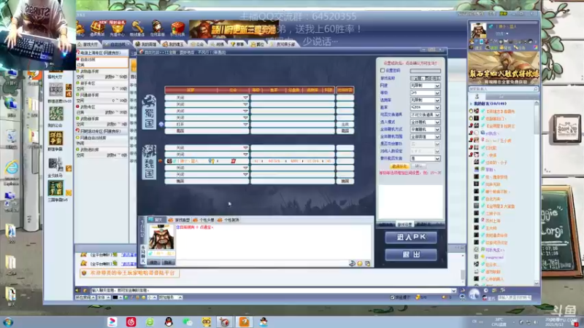Click the friend search box in buddy panel

pos(503,89)
